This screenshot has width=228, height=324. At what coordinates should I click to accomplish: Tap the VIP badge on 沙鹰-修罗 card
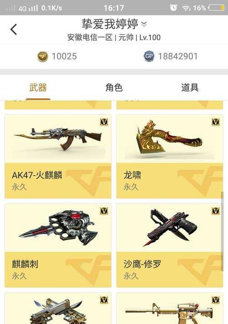point(216,211)
